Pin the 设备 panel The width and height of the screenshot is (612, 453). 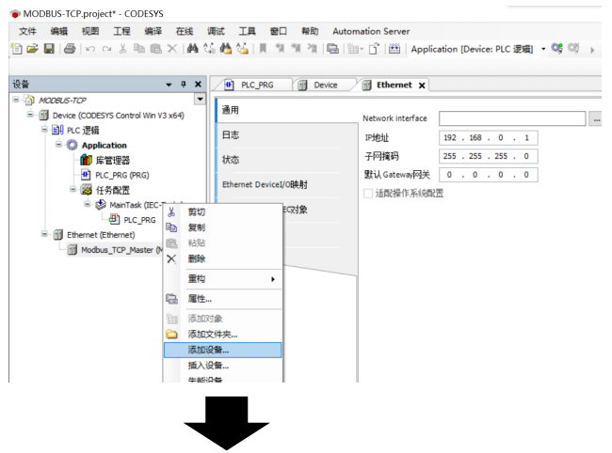(184, 85)
